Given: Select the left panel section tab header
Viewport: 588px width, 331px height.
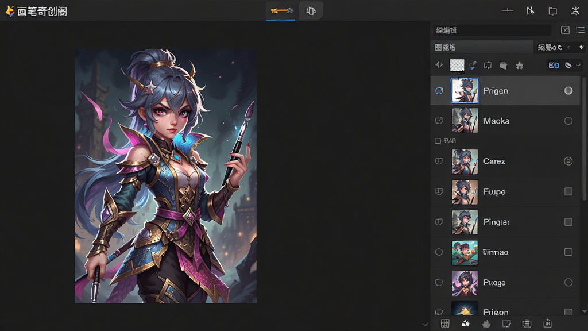Looking at the screenshot, I should pyautogui.click(x=482, y=47).
